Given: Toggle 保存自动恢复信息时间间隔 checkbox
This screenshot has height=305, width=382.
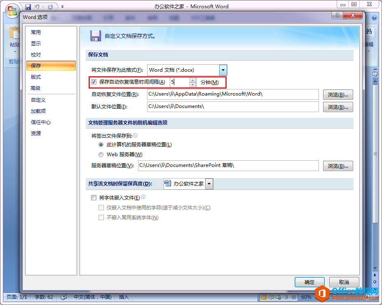Looking at the screenshot, I should coord(94,82).
